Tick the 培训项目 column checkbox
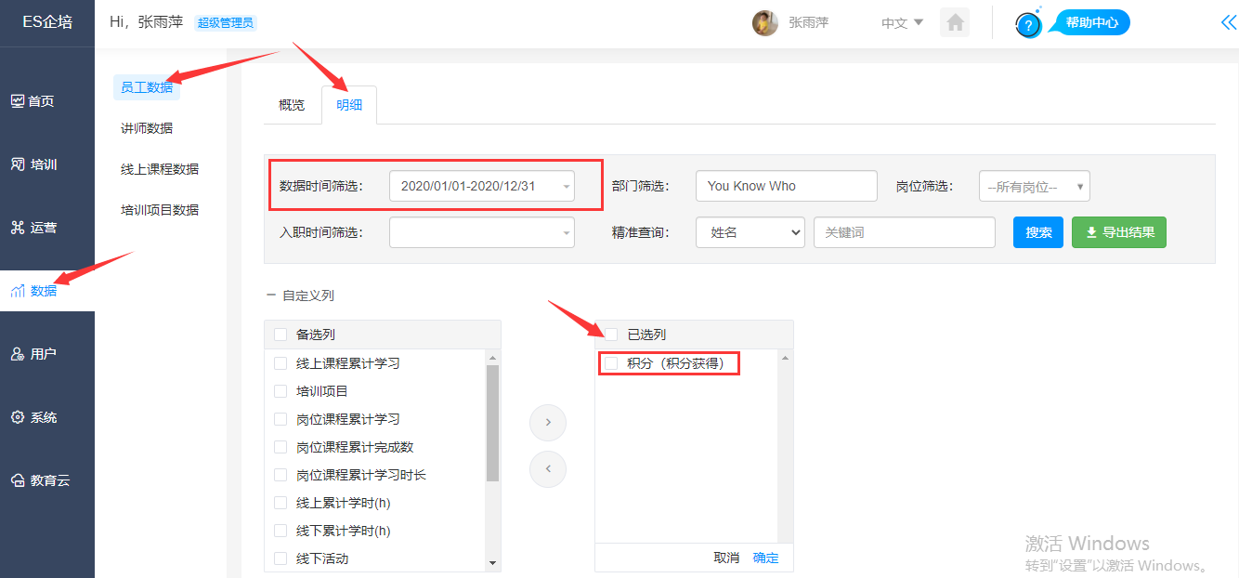 tap(280, 391)
